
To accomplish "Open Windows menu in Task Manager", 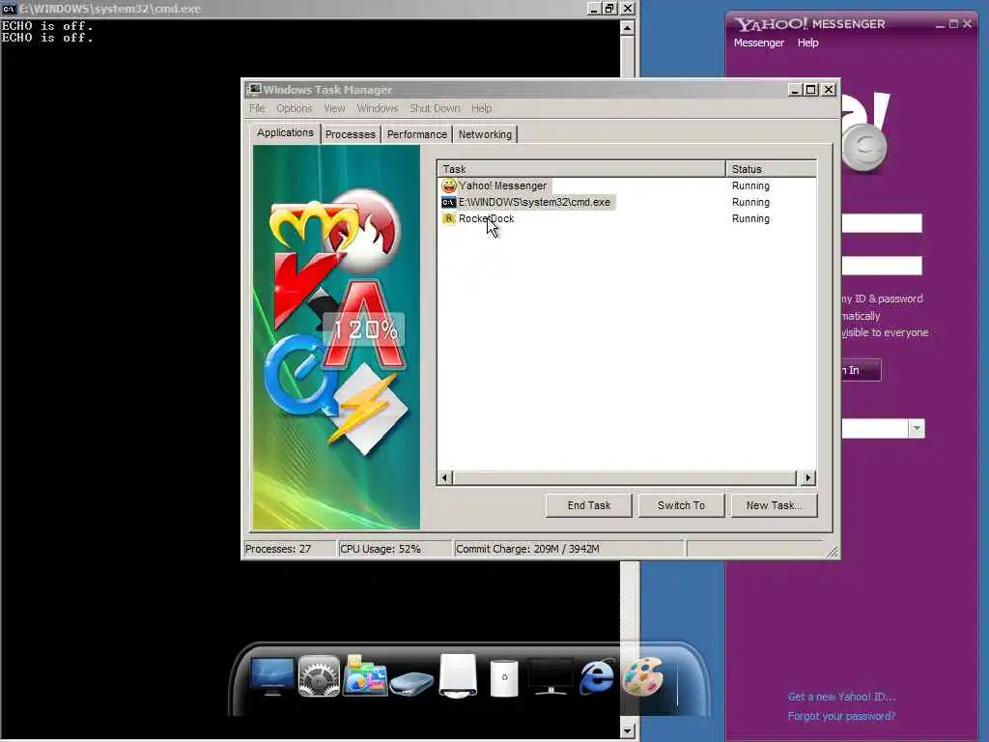I will pyautogui.click(x=378, y=108).
